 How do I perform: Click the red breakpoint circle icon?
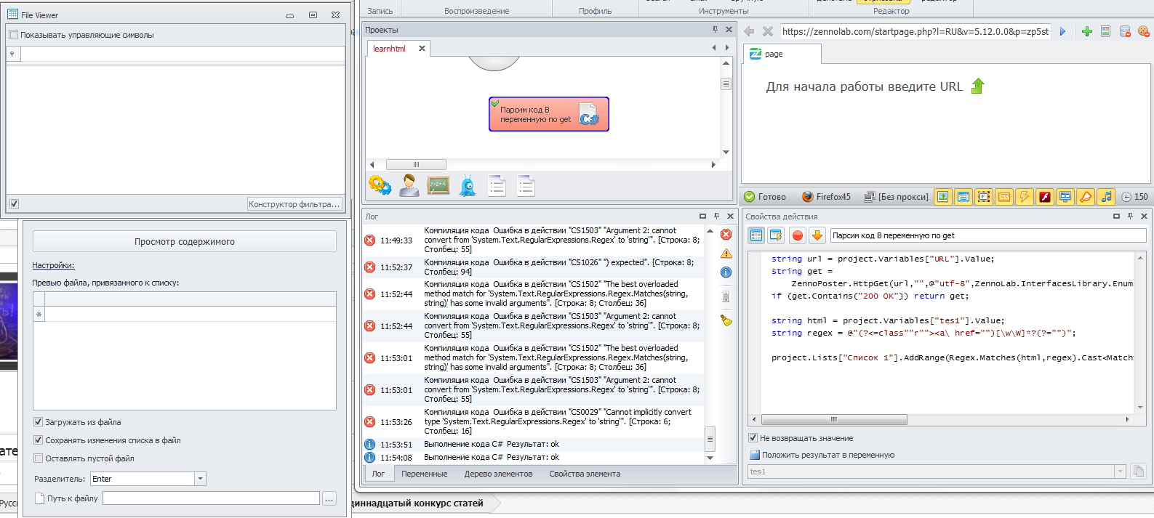tap(797, 235)
